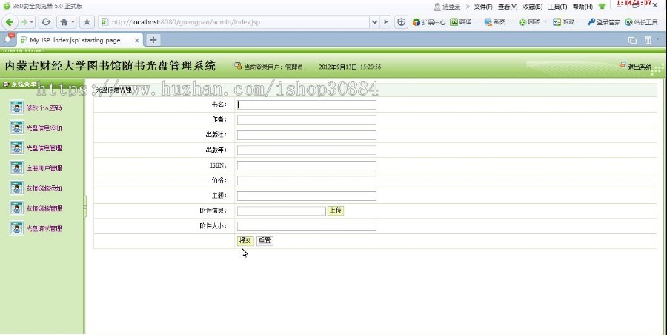Focus the ISBN input field
This screenshot has height=335, width=667.
(x=306, y=165)
